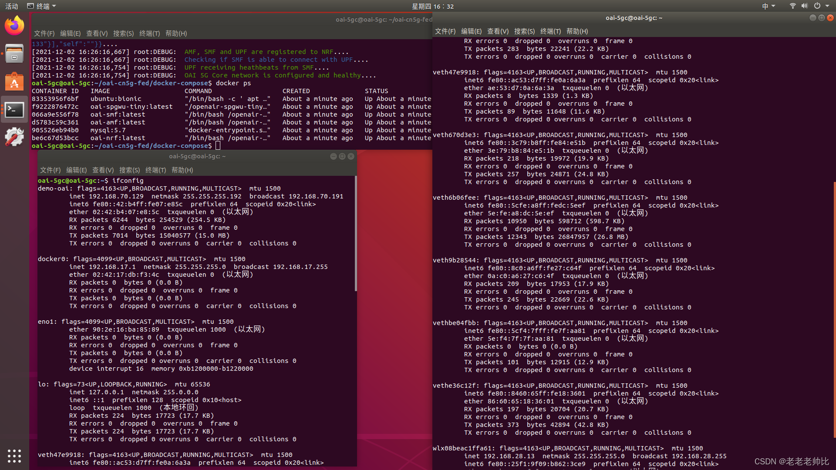Open 帮助(H) menu in right terminal
The height and width of the screenshot is (470, 836).
pyautogui.click(x=577, y=31)
